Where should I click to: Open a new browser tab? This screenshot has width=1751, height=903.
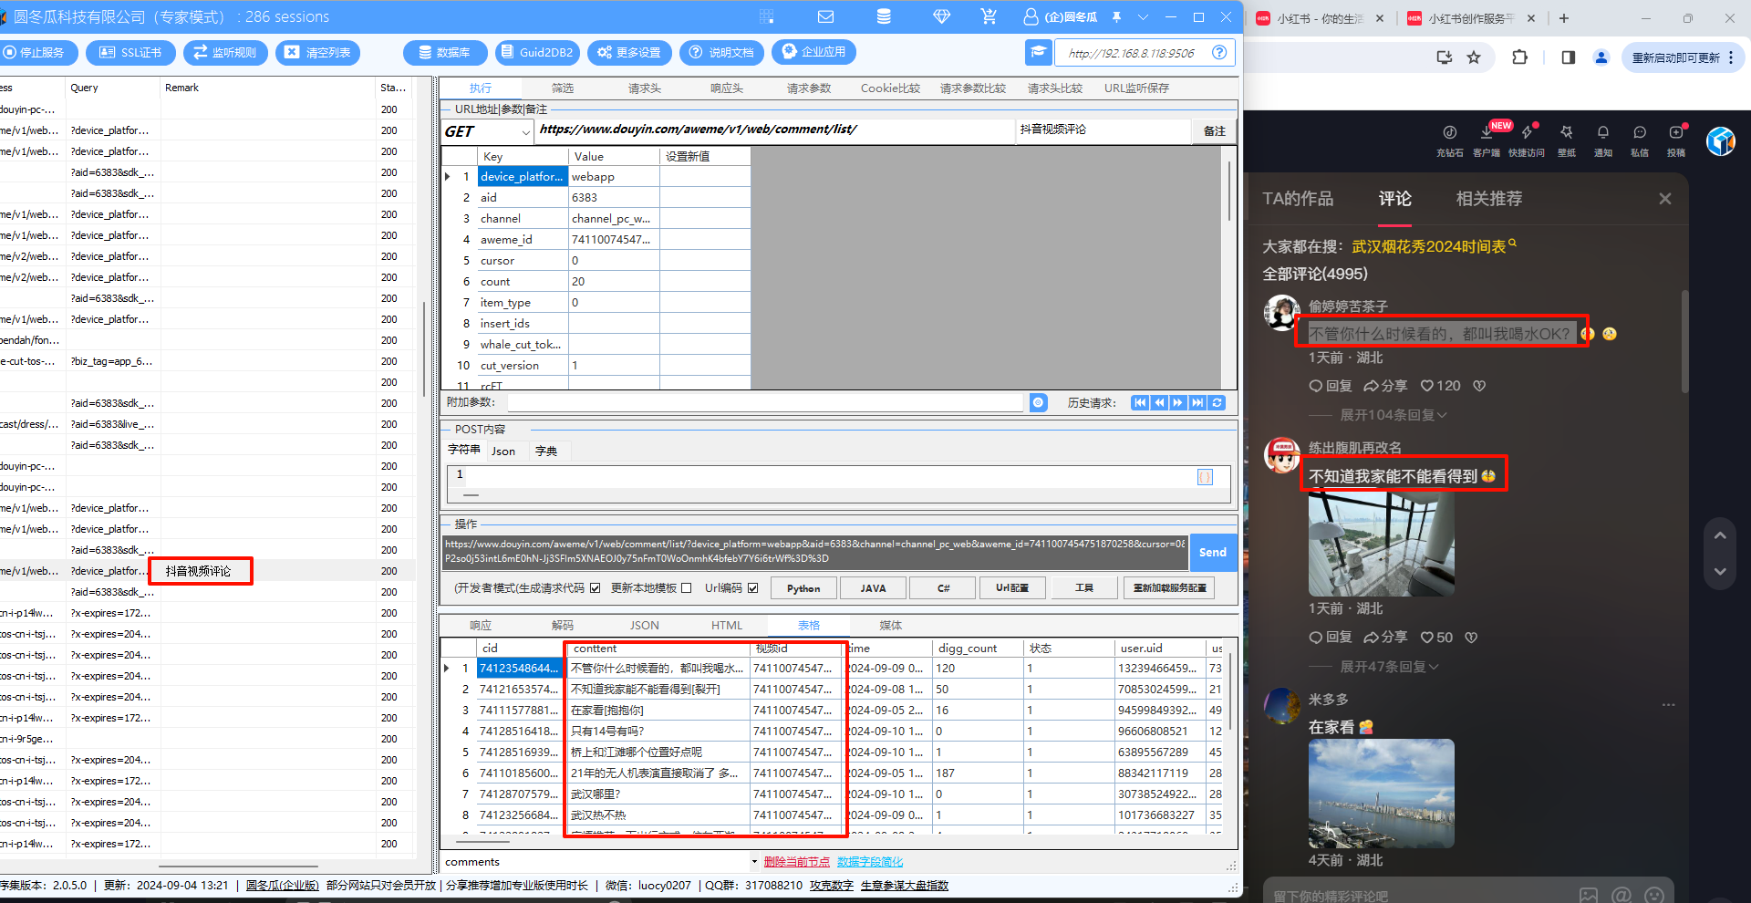(1564, 18)
